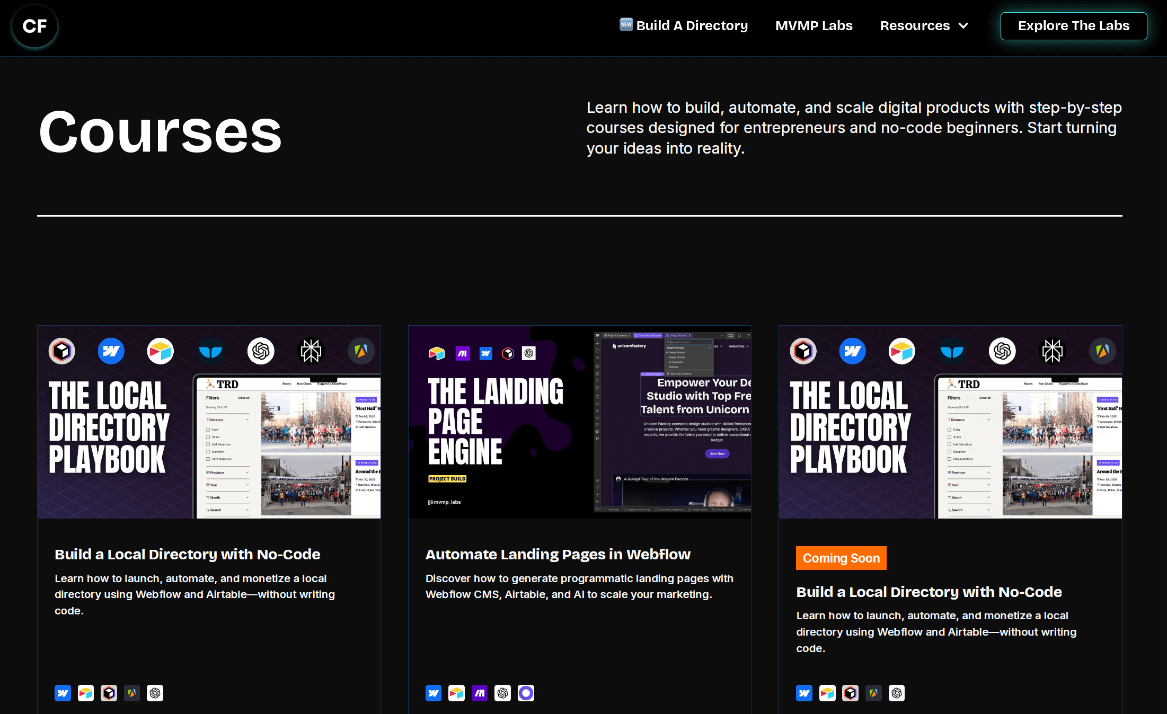Click Airtable icon under Automate Landing Pages card
Viewport: 1167px width, 714px height.
click(456, 693)
